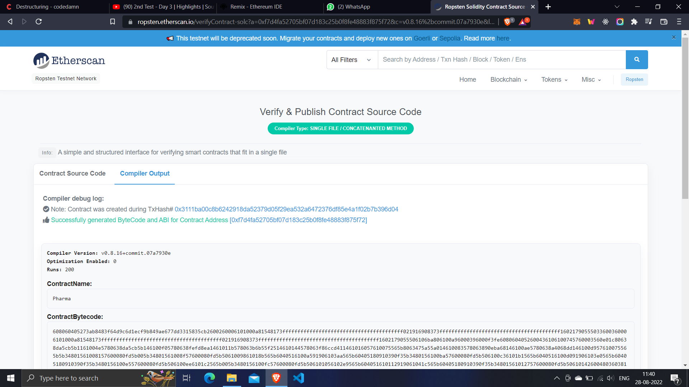The image size is (689, 387).
Task: Open the Brave Shields lion icon
Action: (x=507, y=21)
